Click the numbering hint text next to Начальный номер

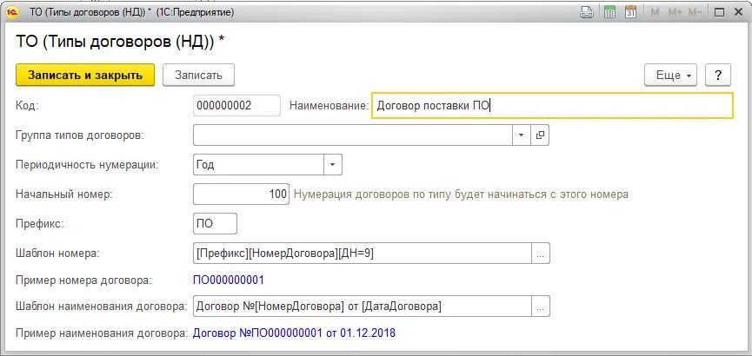click(461, 194)
